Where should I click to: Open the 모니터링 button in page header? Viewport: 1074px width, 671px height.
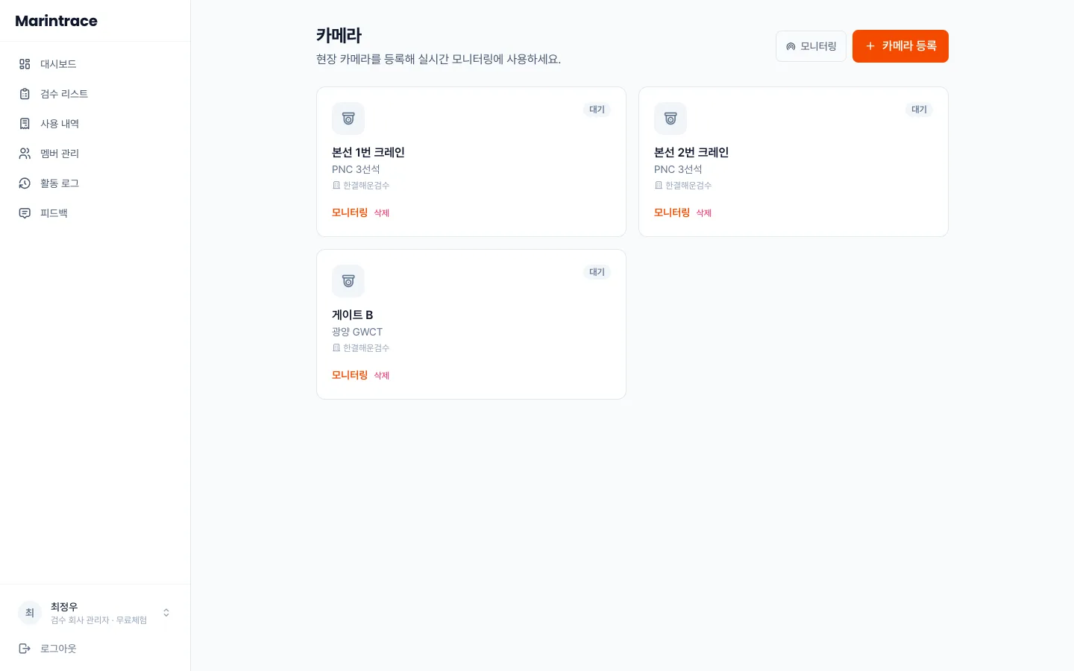811,46
